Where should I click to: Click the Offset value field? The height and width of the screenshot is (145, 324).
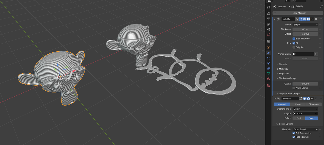coord(305,34)
